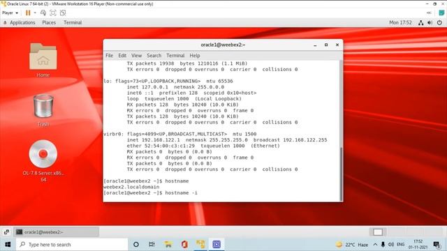This screenshot has height=251, width=447.
Task: Open Microsoft Office from taskbar
Action: point(184,245)
